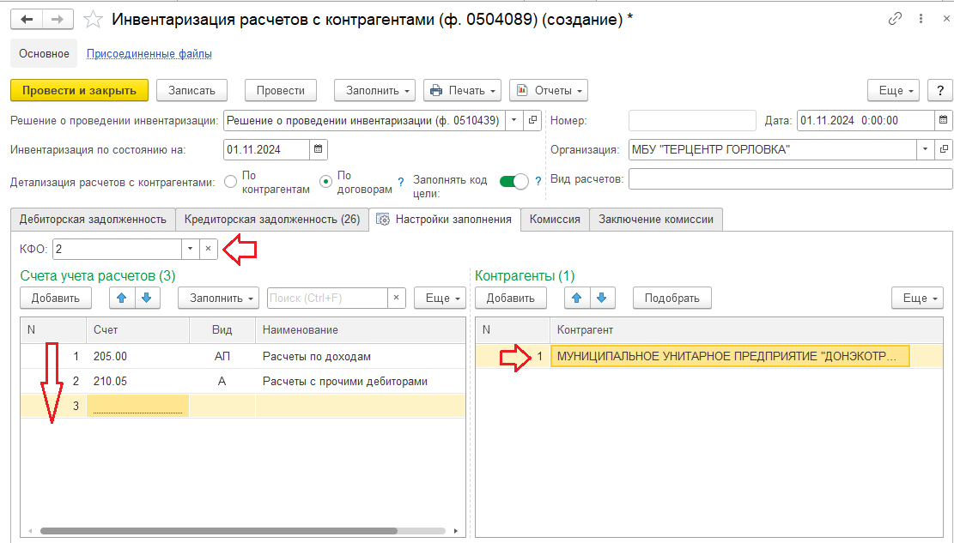The image size is (954, 543).
Task: Click the Наименование column header
Action: point(360,329)
